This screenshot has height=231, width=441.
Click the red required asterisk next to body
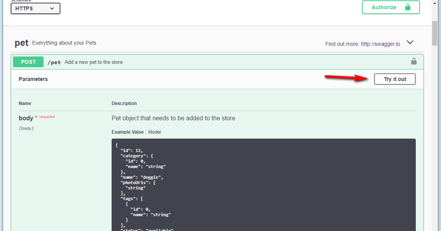coord(36,116)
